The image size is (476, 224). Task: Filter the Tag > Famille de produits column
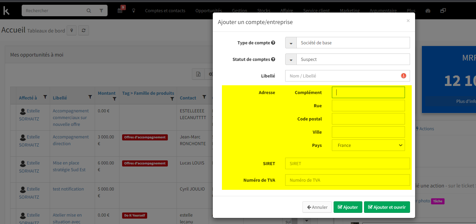172,99
